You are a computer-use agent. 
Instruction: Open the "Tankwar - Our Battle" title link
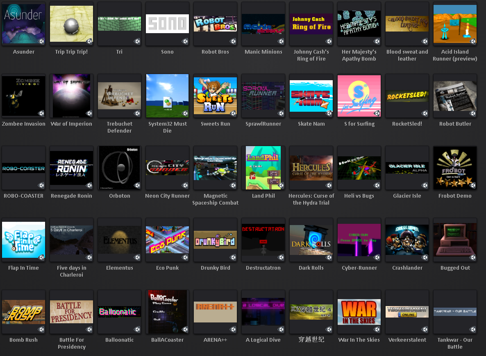pyautogui.click(x=455, y=343)
